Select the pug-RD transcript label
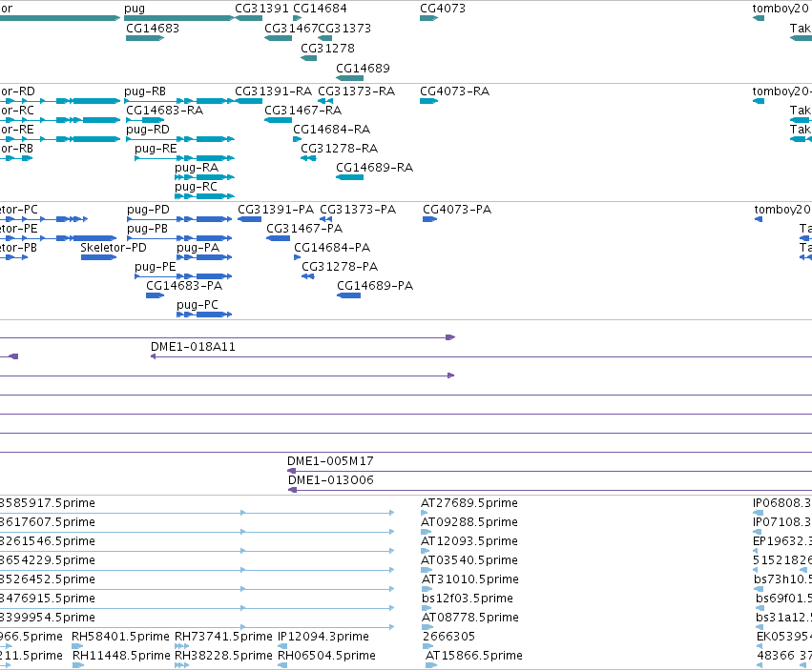 coord(148,130)
